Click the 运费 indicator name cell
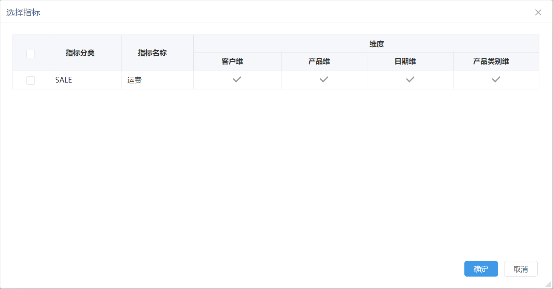Image resolution: width=553 pixels, height=289 pixels. point(157,80)
